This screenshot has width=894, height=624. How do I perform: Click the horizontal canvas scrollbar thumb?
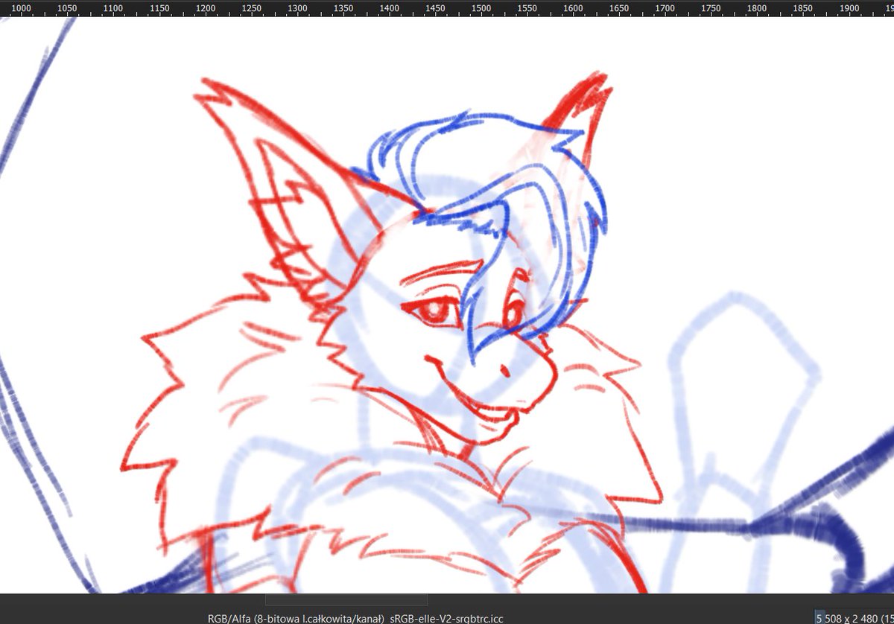[x=346, y=599]
